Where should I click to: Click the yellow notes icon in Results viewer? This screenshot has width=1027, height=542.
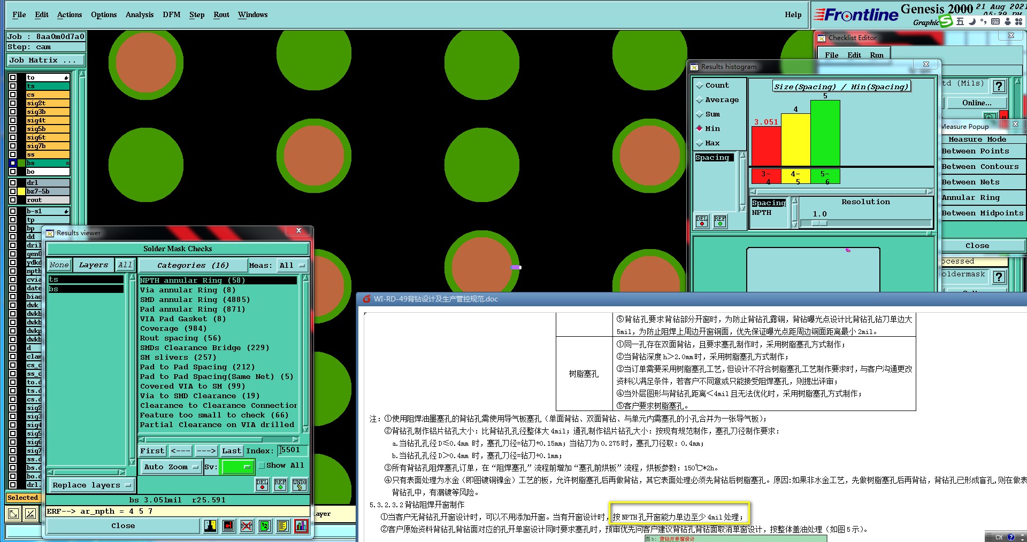tap(283, 526)
